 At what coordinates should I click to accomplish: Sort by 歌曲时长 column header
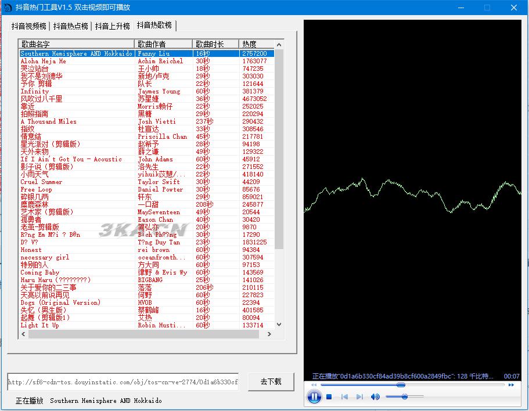pyautogui.click(x=216, y=44)
